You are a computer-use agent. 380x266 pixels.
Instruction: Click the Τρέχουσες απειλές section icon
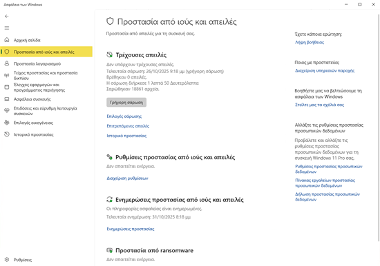click(110, 54)
